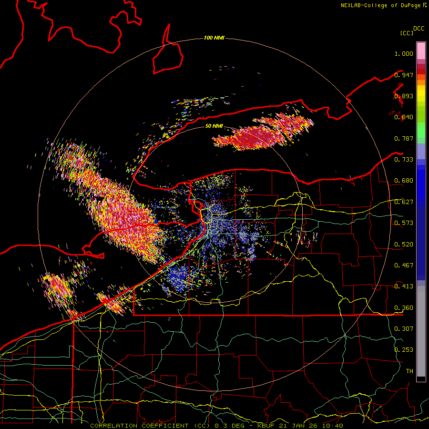Click the 0.680 legend value
Screen dimensions: 429x429
[x=404, y=181]
